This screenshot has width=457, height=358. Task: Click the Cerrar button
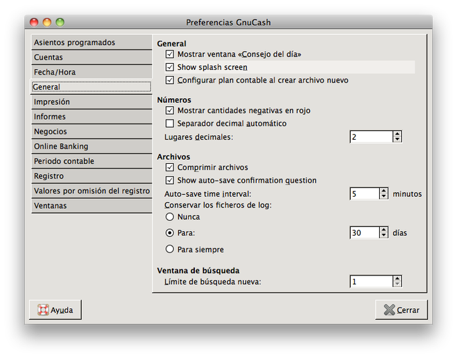point(401,310)
